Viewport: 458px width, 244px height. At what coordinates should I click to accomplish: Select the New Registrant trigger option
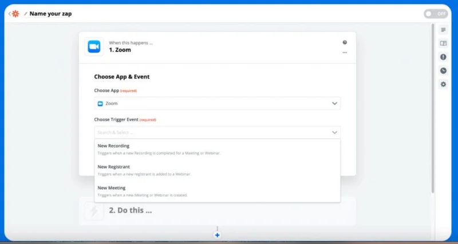(x=218, y=170)
